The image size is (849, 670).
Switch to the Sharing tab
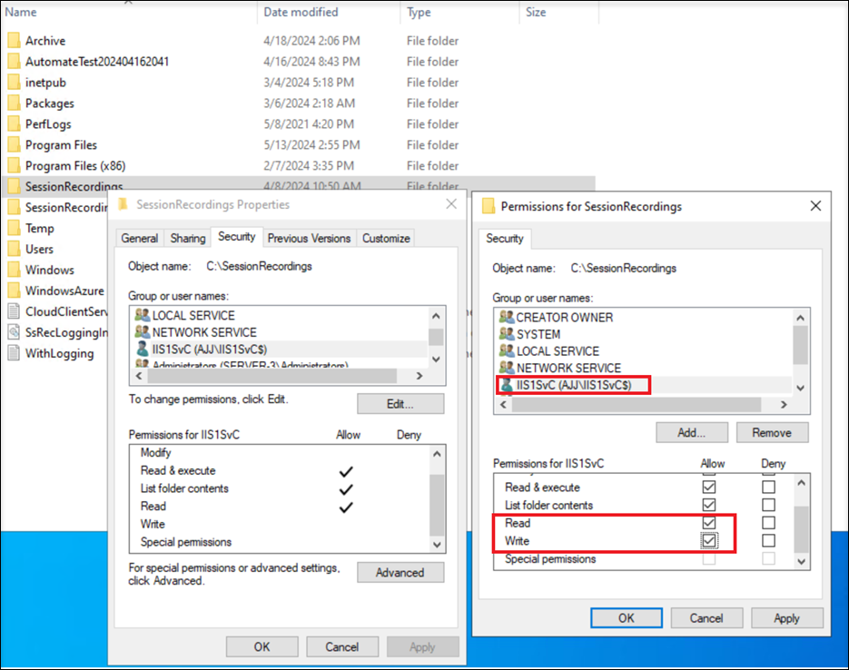pyautogui.click(x=188, y=238)
